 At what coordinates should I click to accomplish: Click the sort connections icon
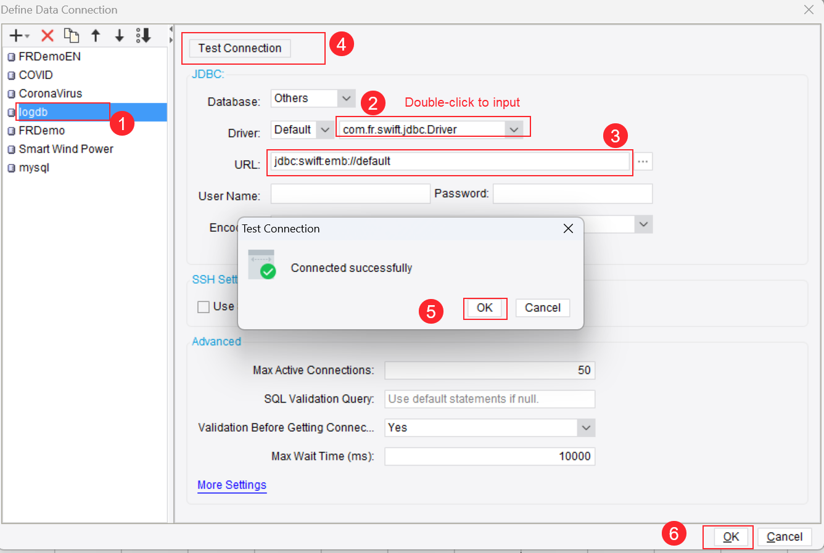(144, 36)
